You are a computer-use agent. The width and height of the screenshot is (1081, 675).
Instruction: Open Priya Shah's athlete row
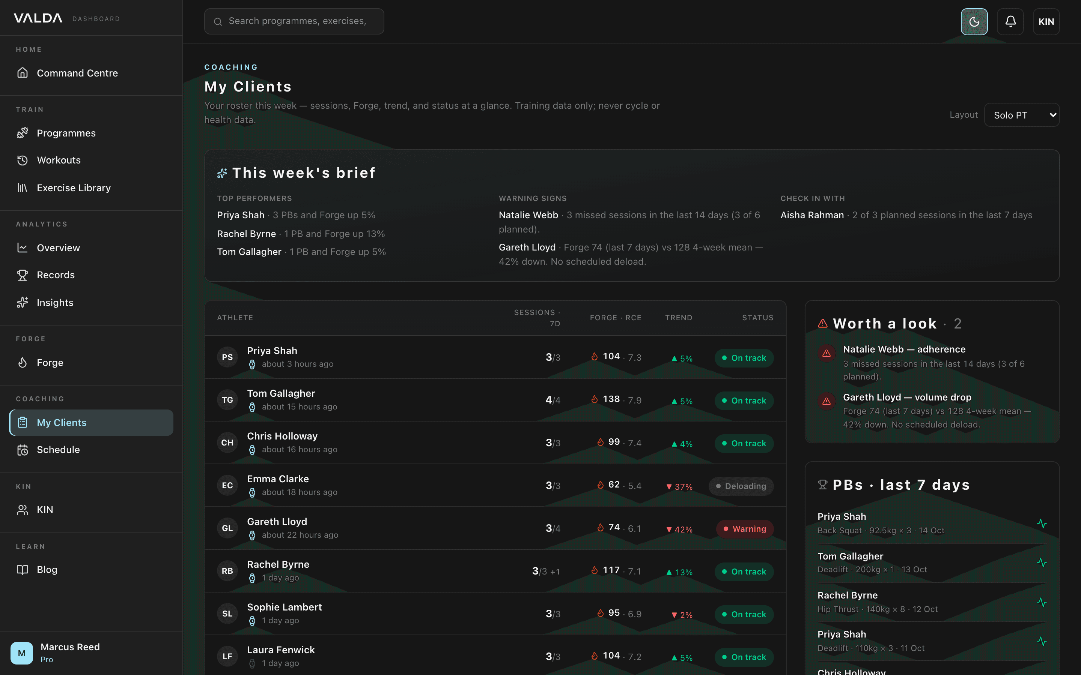(495, 357)
